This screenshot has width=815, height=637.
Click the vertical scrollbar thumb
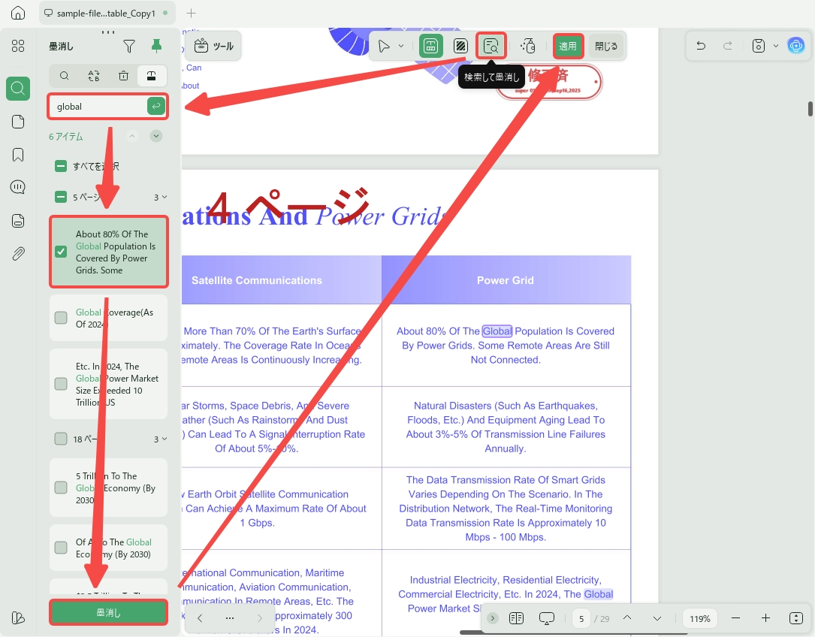coord(810,109)
